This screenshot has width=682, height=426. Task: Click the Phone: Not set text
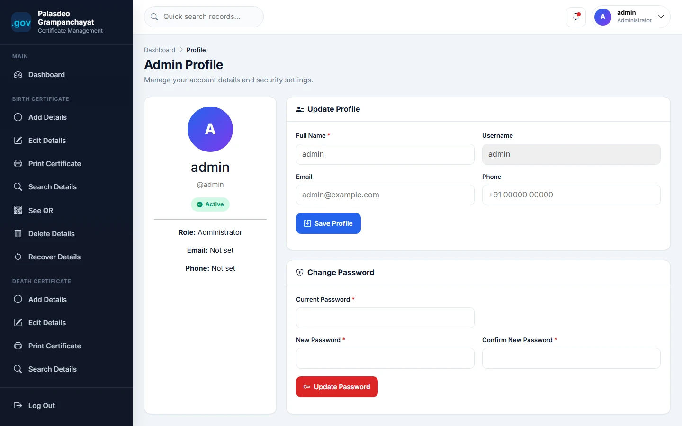coord(210,268)
